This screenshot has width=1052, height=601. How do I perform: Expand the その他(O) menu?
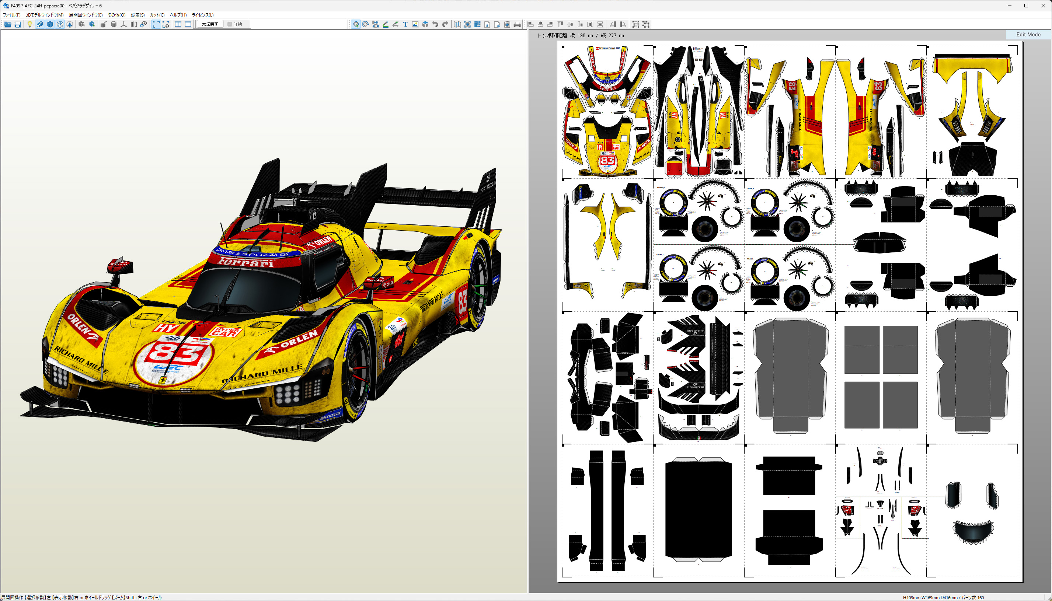coord(116,15)
